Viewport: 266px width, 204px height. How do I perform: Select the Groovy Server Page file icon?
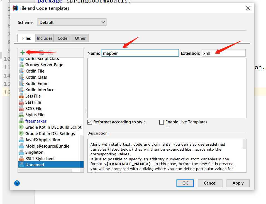tap(21, 65)
